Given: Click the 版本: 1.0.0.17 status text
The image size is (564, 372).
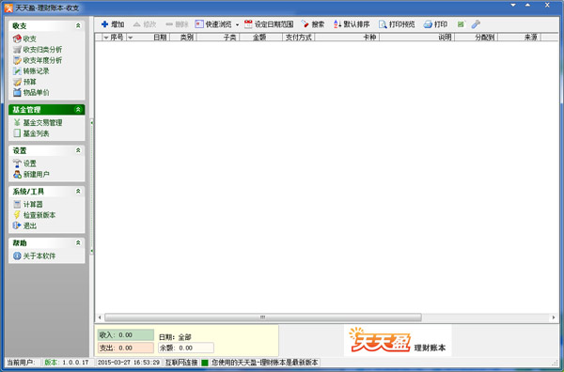Looking at the screenshot, I should click(x=67, y=363).
